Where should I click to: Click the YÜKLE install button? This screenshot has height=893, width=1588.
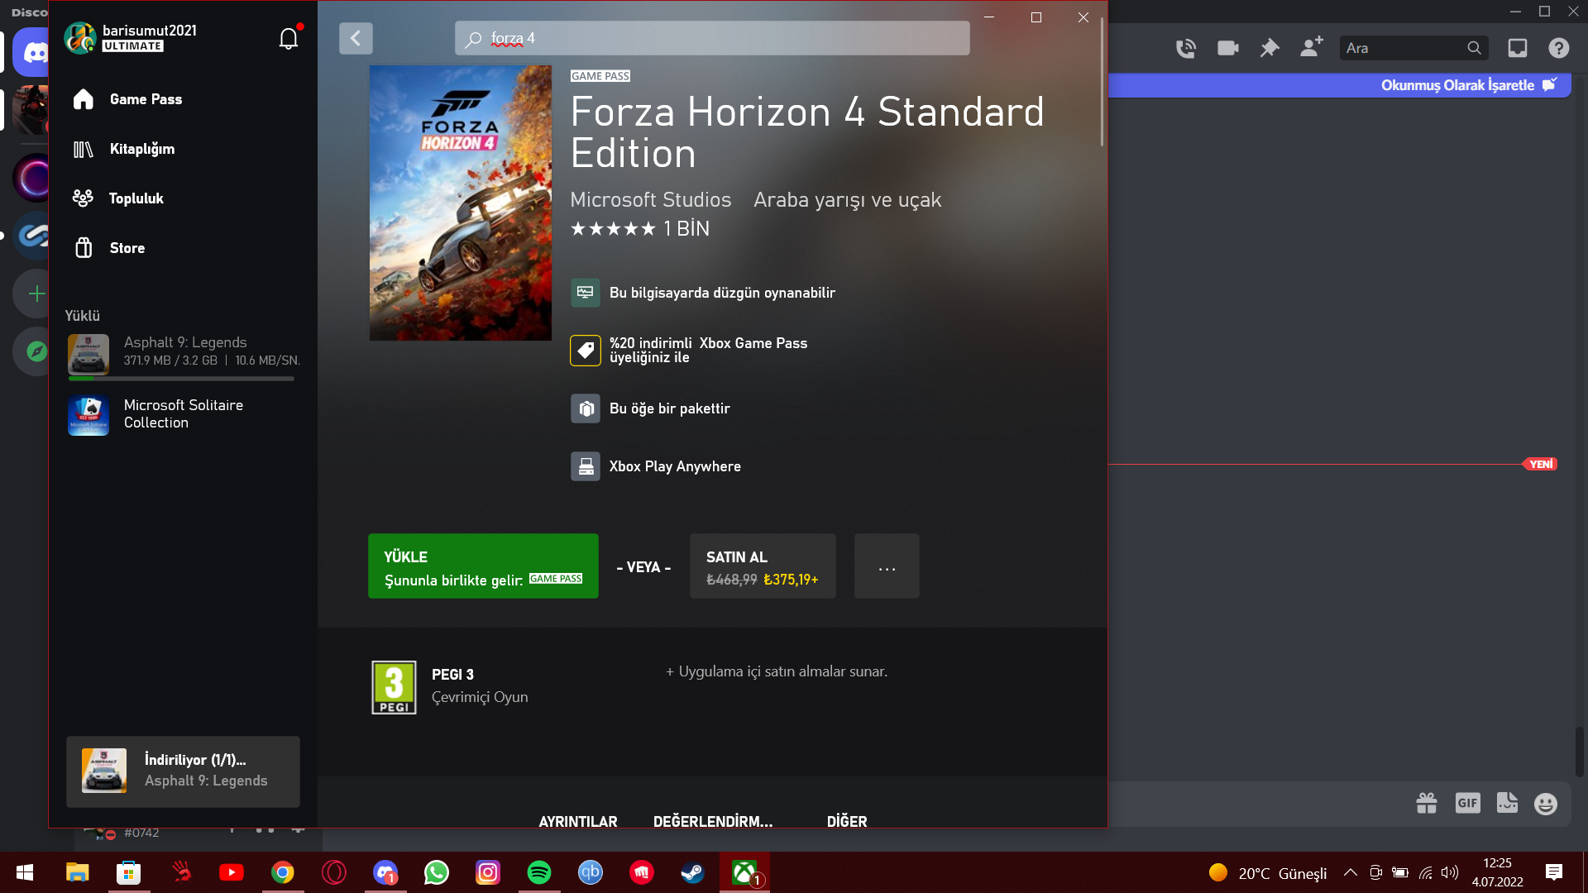pyautogui.click(x=483, y=566)
